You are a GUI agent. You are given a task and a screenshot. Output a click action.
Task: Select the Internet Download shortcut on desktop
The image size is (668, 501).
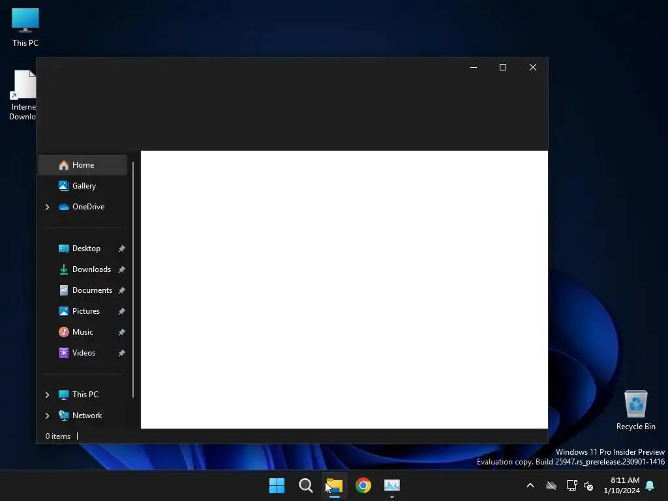22,95
